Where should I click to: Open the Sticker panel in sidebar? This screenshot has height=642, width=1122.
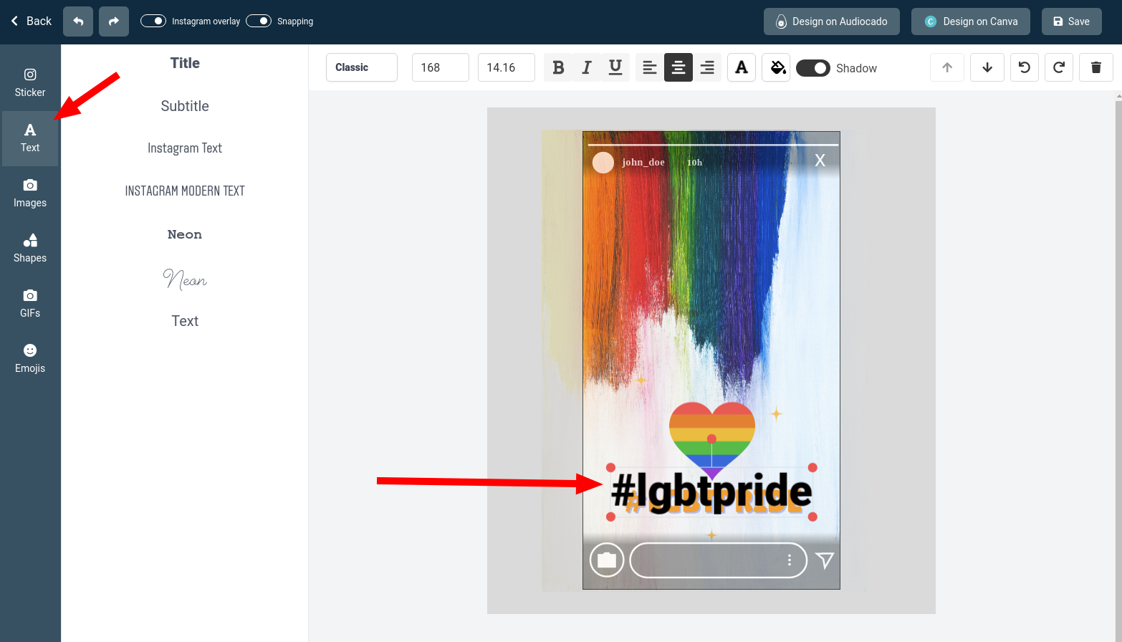coord(30,83)
